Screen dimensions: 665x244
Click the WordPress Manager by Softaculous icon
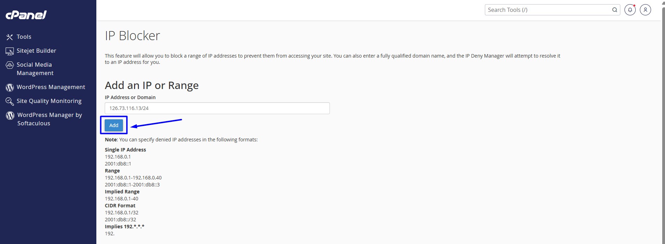pyautogui.click(x=10, y=115)
